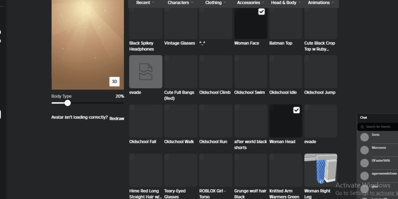
Task: Select the Oldschool Run animation
Action: pos(216,121)
